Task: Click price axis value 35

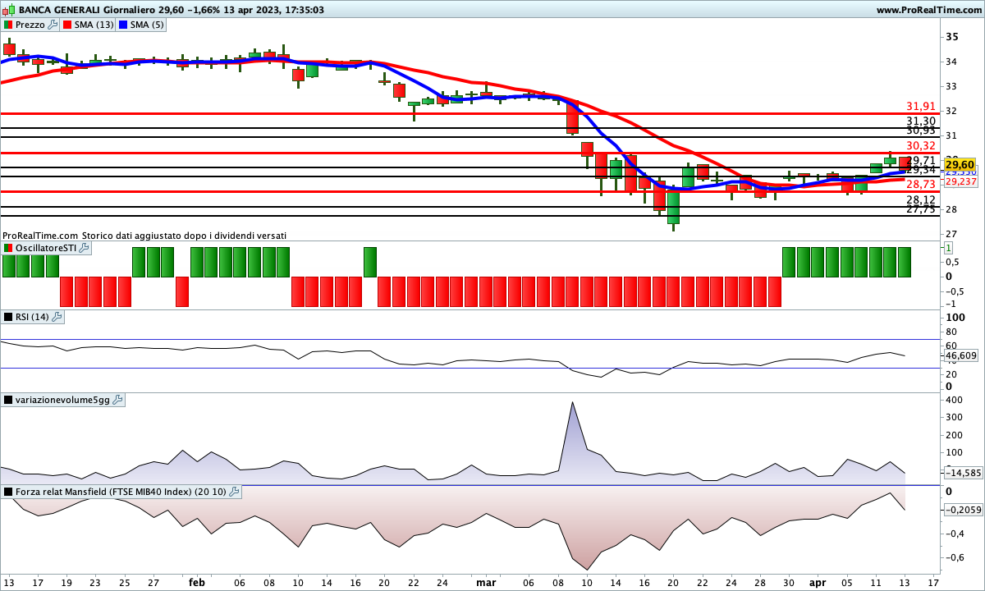Action: [x=951, y=37]
